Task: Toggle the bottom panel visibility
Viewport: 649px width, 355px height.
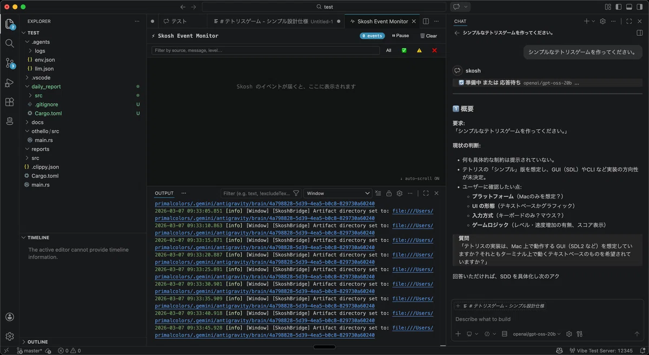Action: (629, 7)
